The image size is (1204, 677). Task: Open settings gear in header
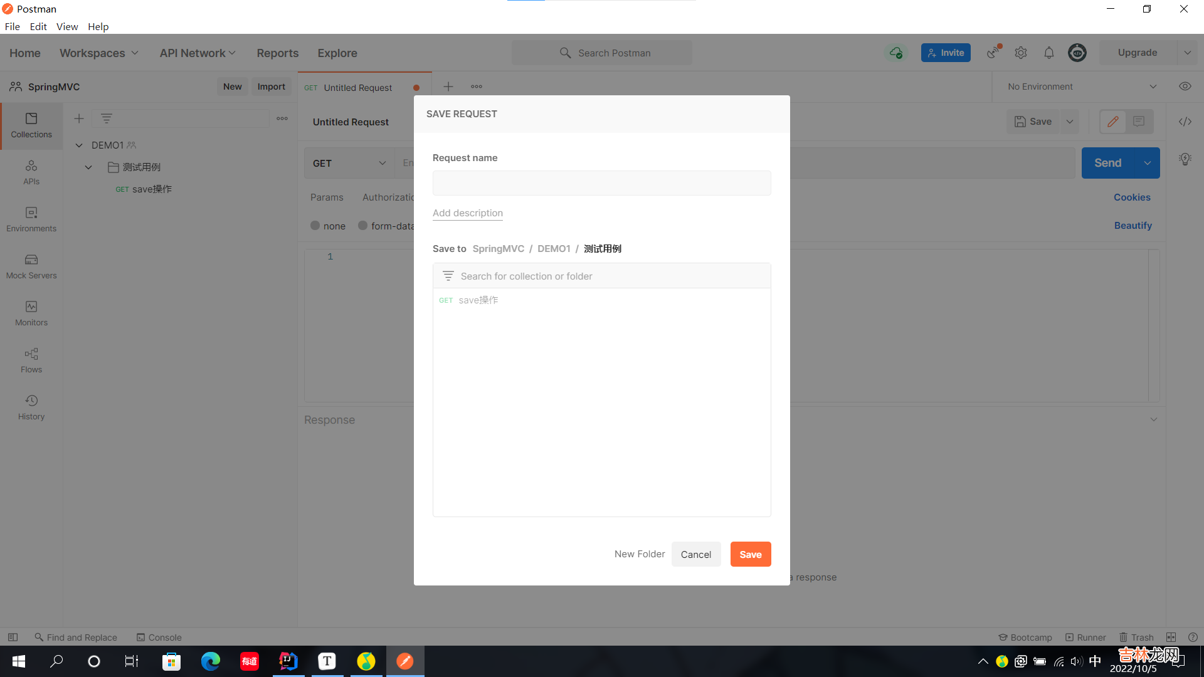click(1021, 53)
